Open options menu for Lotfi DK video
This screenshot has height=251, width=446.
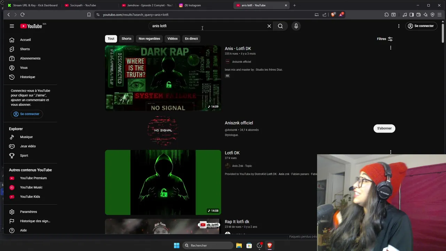pos(391,152)
